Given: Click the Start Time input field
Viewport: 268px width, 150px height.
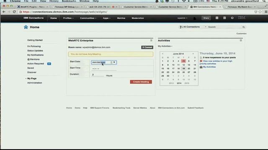Looking at the screenshot, I should [x=104, y=69].
